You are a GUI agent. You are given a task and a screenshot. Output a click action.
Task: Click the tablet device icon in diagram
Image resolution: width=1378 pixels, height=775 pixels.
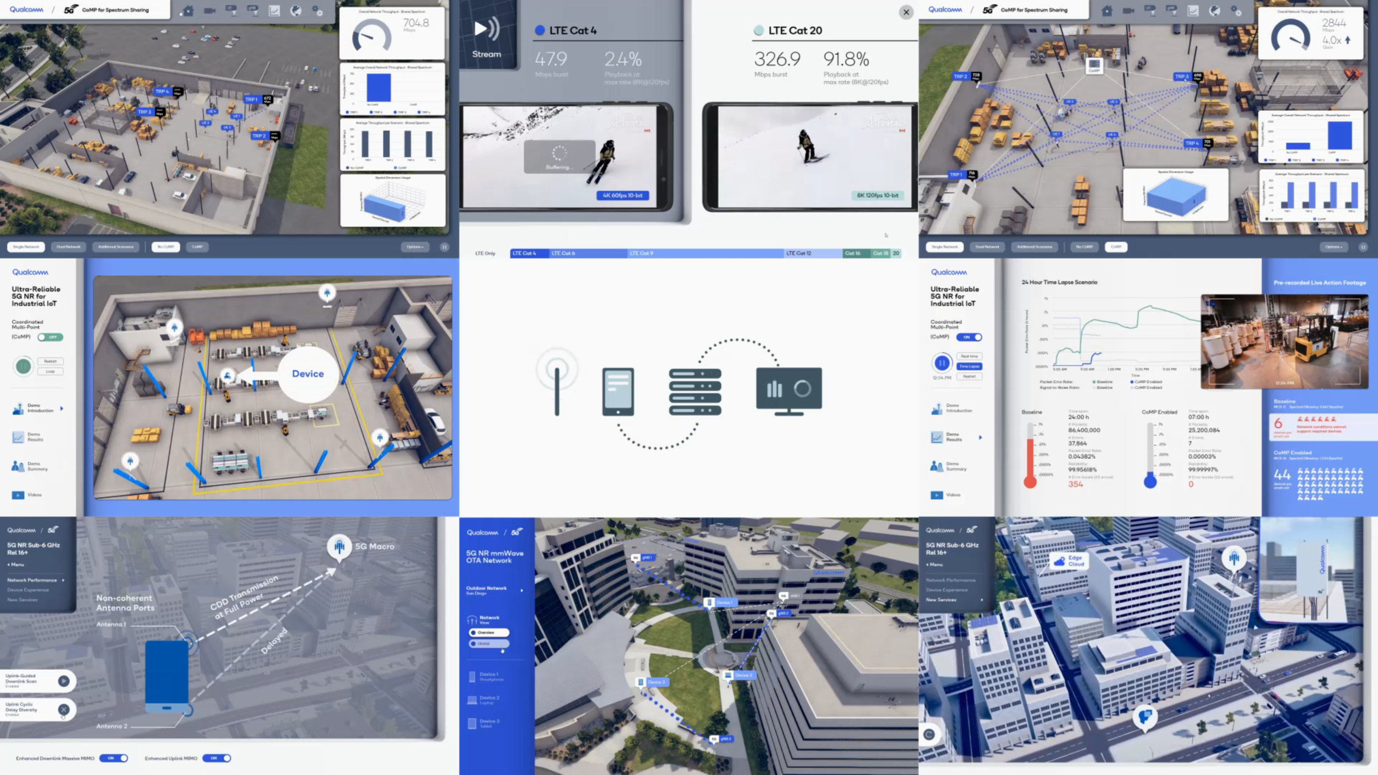point(618,391)
